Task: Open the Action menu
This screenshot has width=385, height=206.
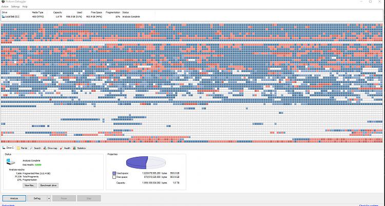Action: [5, 7]
